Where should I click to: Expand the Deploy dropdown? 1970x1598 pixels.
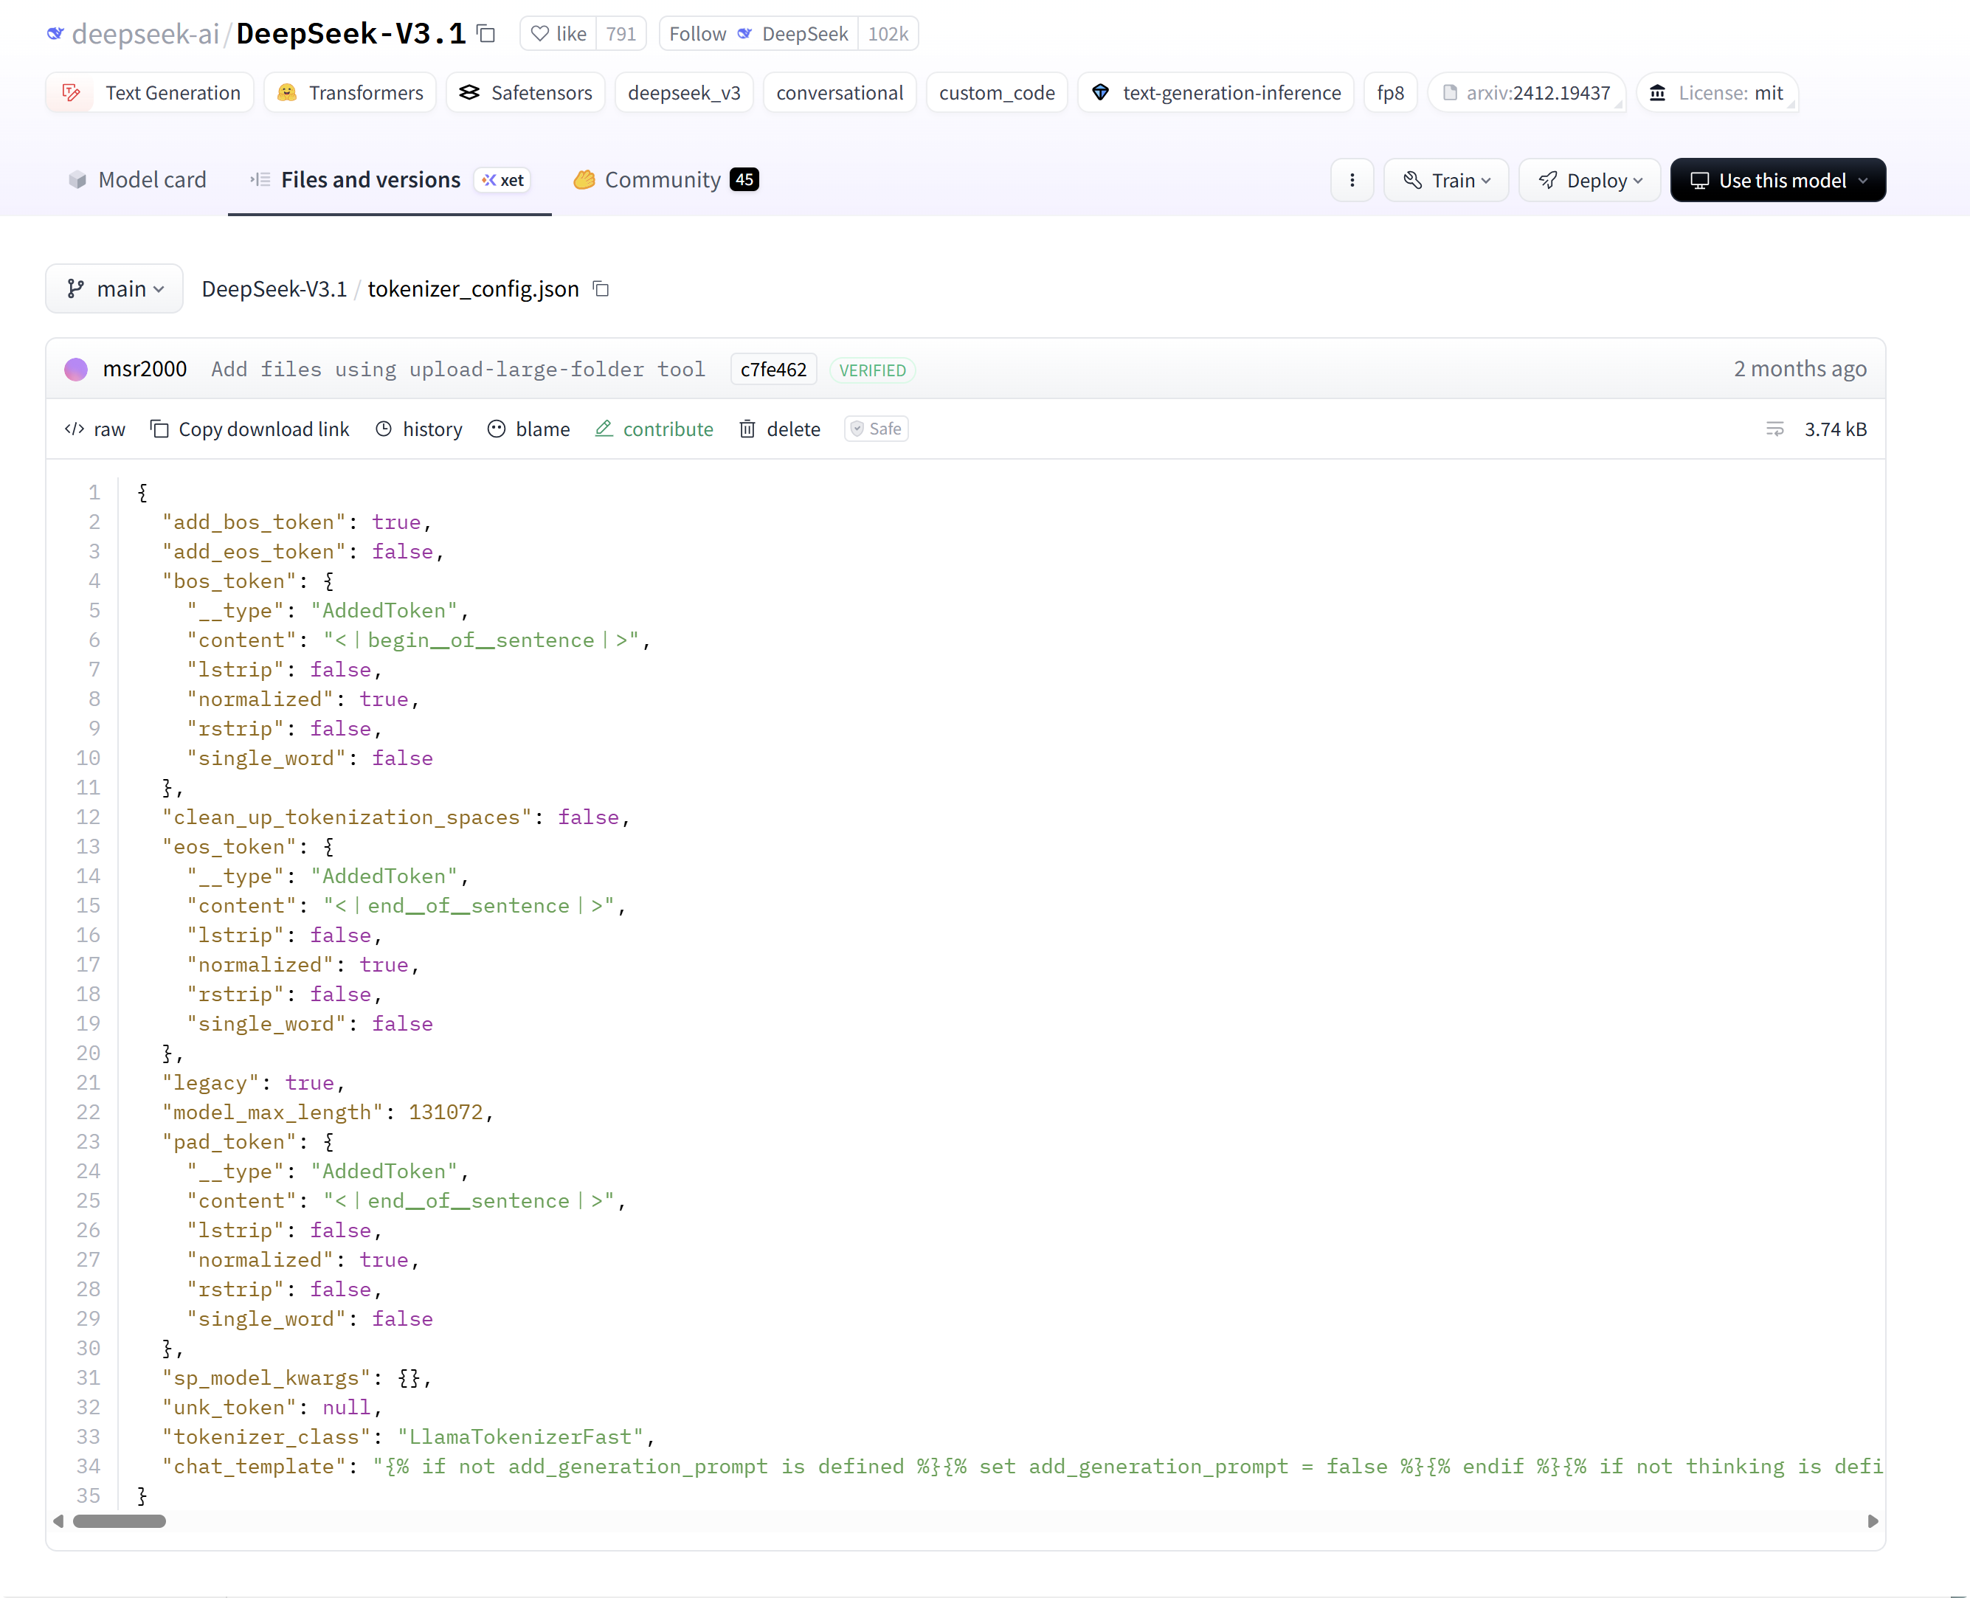coord(1590,181)
